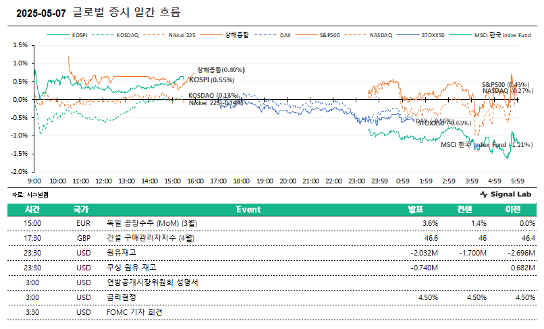Click the 상해종합 legend entry at top

pos(224,34)
